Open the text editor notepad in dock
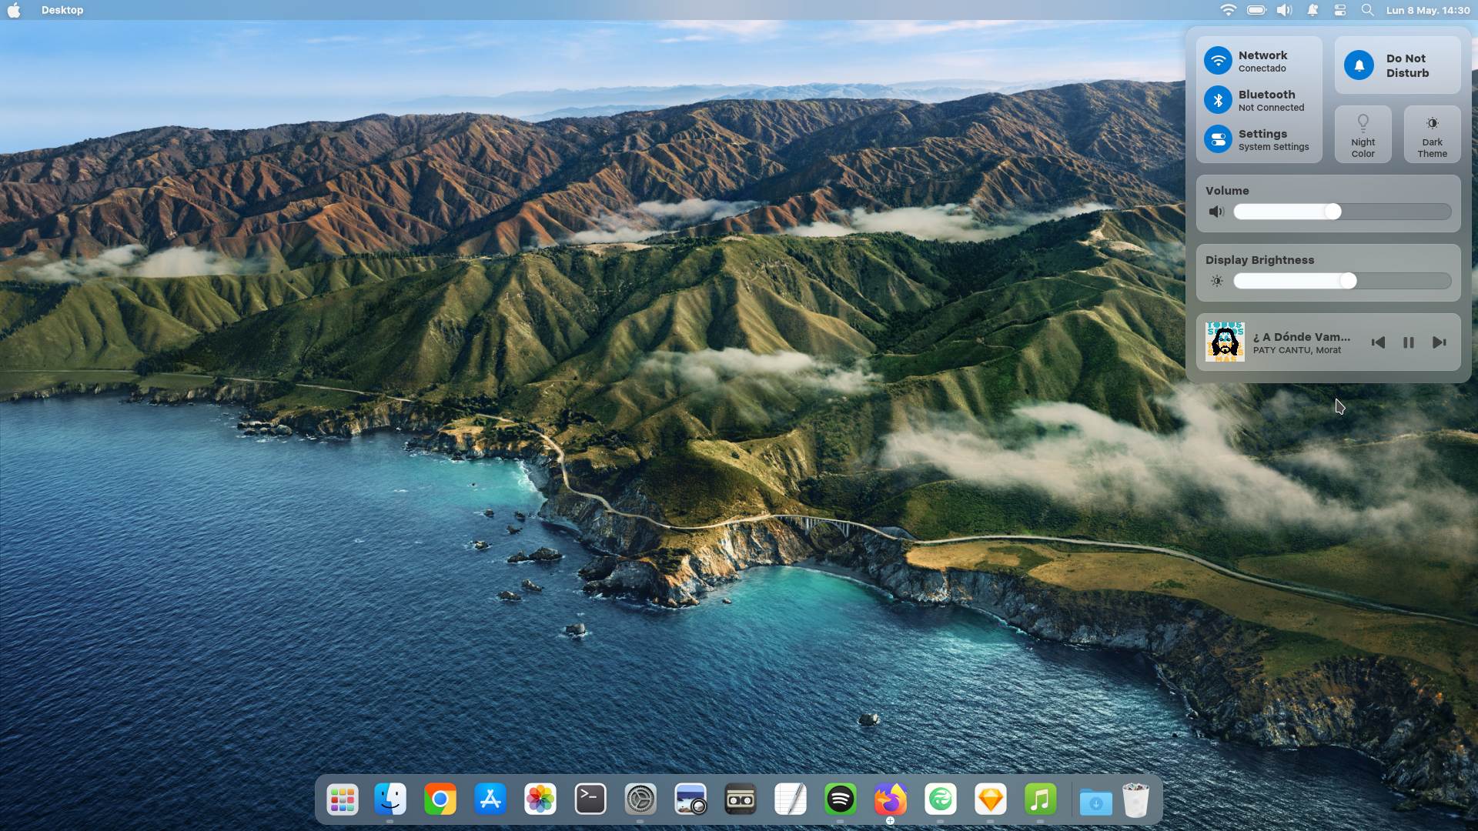Screen dimensions: 1478x831 pos(791,799)
